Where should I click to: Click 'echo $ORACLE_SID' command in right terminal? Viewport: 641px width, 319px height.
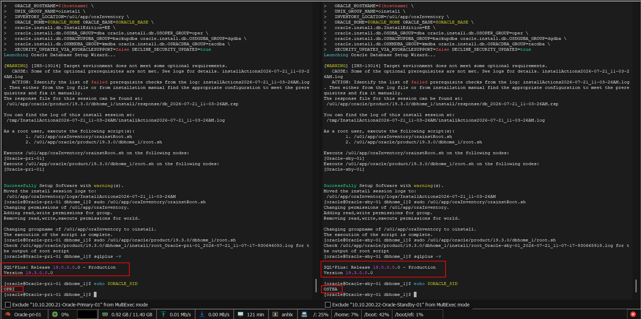436,284
